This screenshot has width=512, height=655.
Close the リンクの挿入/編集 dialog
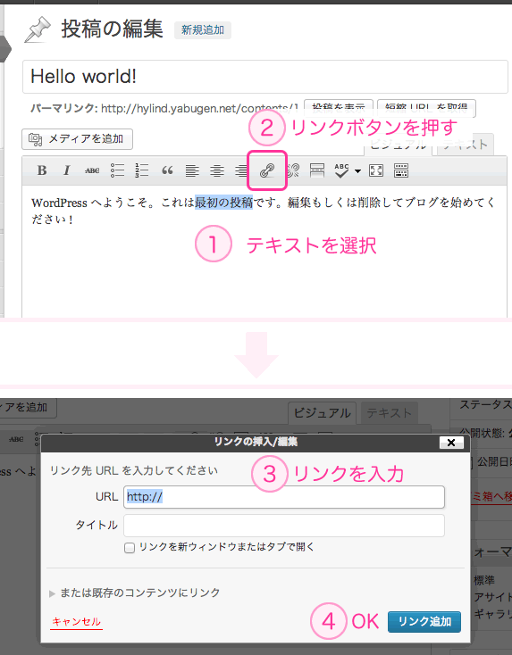pos(451,443)
